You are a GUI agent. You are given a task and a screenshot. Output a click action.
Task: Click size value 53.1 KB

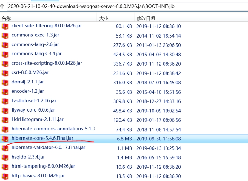[x=124, y=36]
